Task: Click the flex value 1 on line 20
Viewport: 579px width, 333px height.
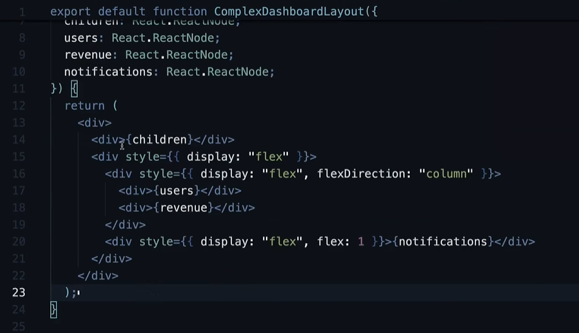Action: pyautogui.click(x=361, y=242)
